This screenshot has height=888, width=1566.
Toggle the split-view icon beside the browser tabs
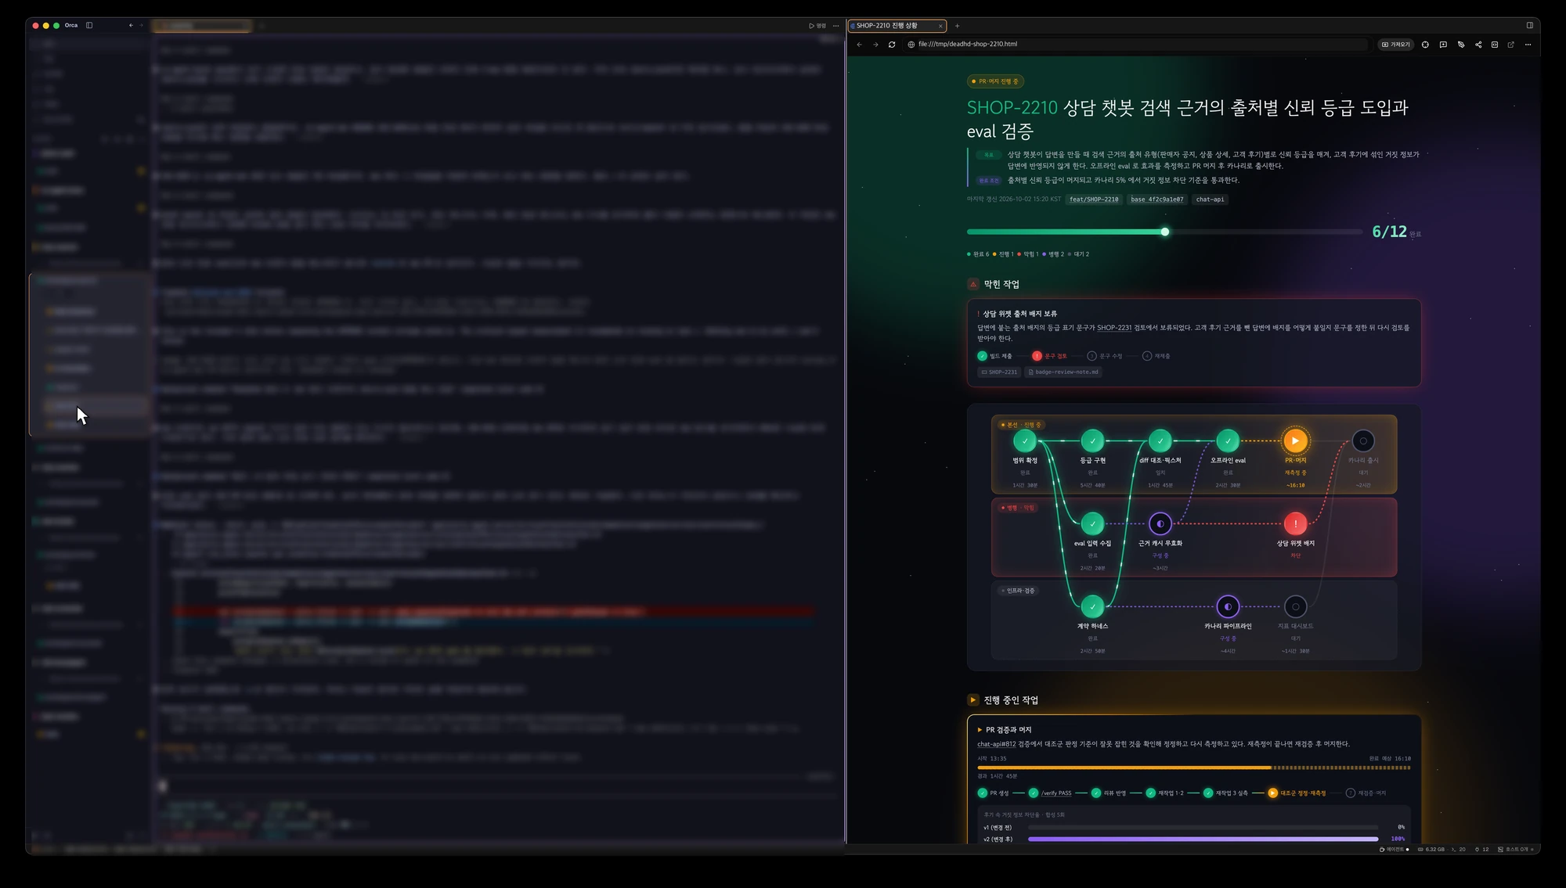point(1529,25)
